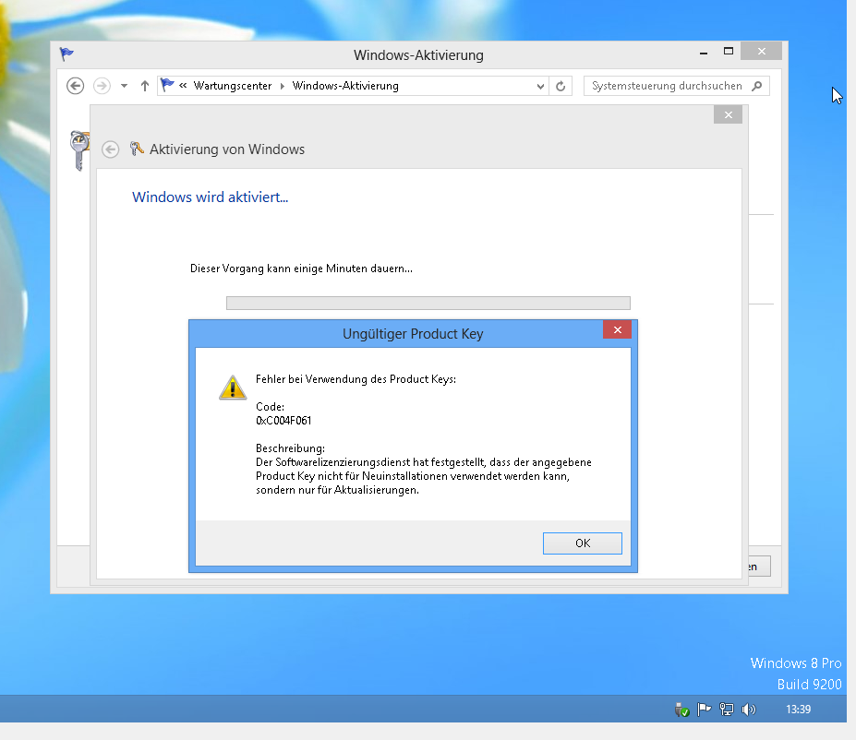This screenshot has width=856, height=740.
Task: Click 'Windows wird aktiviert...' heading
Action: pos(211,197)
